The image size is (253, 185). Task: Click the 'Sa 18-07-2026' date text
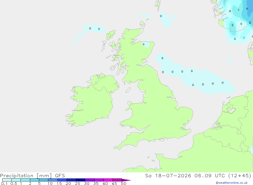[x=168, y=175]
